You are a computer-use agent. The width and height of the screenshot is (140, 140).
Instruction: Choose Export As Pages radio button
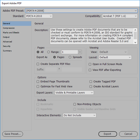[55, 57]
